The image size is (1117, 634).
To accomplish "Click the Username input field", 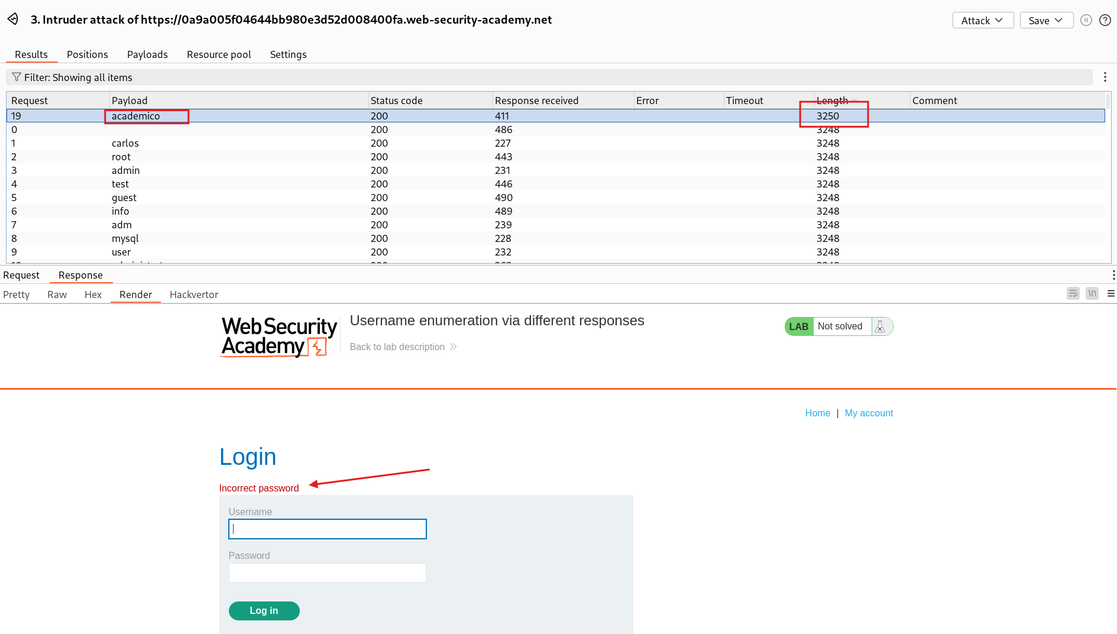I will (327, 529).
